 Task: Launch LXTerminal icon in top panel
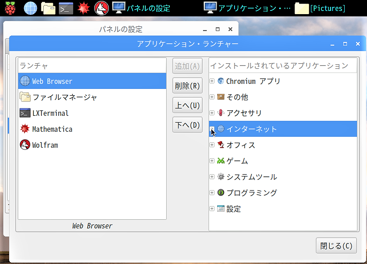click(x=66, y=9)
